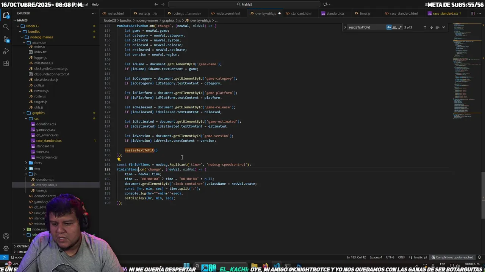Click the taskbar search icon
This screenshot has width=485, height=272.
tap(197, 266)
